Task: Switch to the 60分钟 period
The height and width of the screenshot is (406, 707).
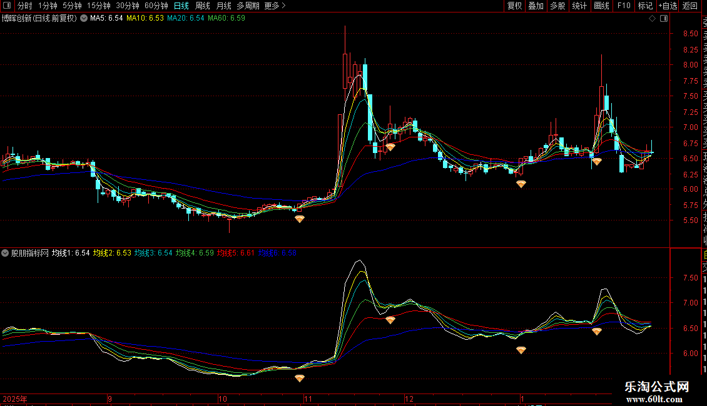Action: pos(156,6)
